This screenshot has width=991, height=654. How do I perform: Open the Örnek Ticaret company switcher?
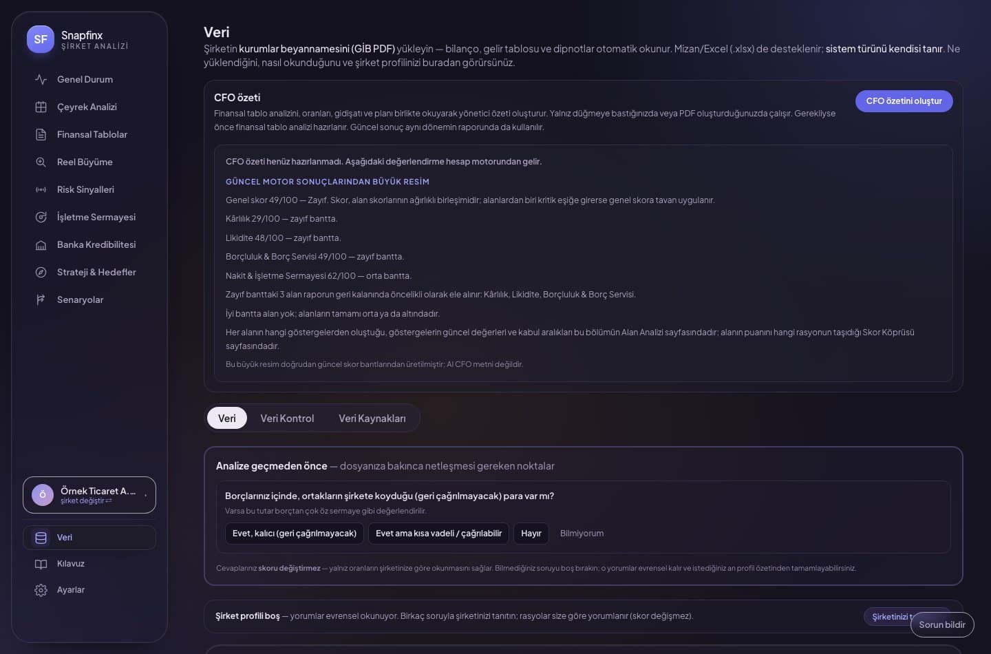89,495
